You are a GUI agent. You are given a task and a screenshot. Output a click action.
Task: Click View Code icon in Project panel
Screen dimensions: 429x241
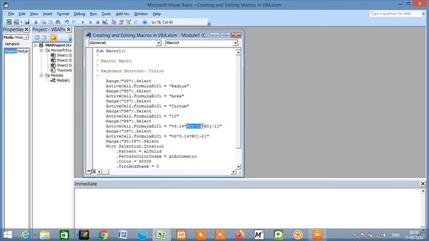click(x=37, y=37)
